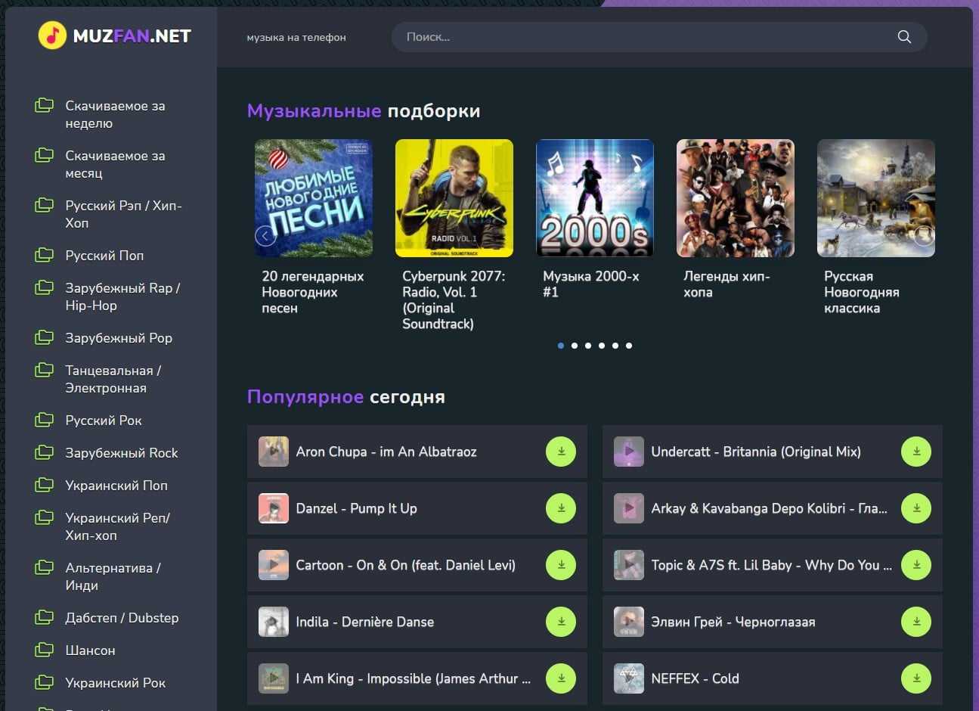Click the Danzel - Pump It Up title
The height and width of the screenshot is (711, 979).
357,508
